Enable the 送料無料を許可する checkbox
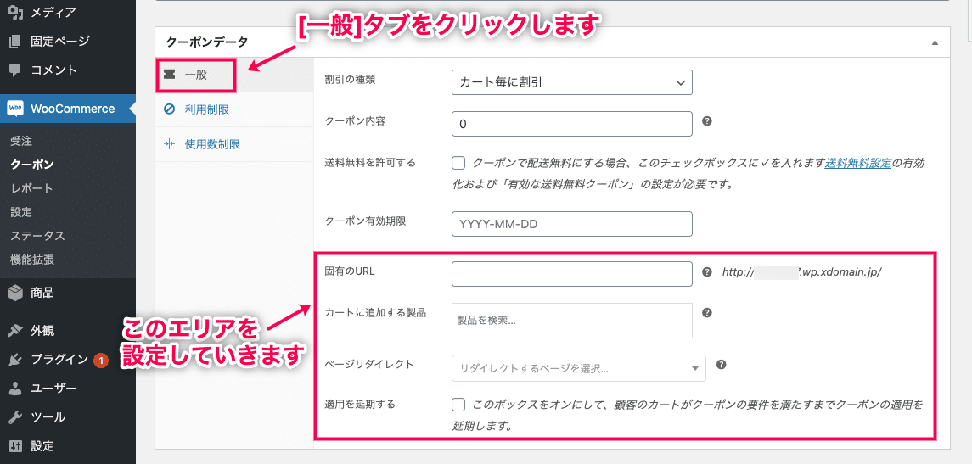 (458, 164)
